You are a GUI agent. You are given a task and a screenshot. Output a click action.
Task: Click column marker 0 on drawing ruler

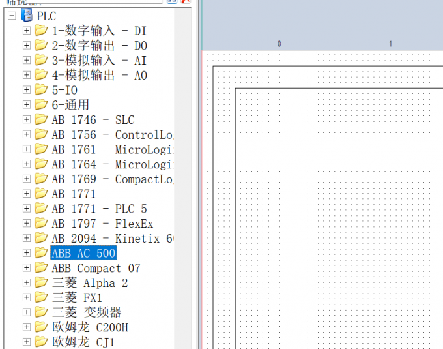click(x=279, y=44)
